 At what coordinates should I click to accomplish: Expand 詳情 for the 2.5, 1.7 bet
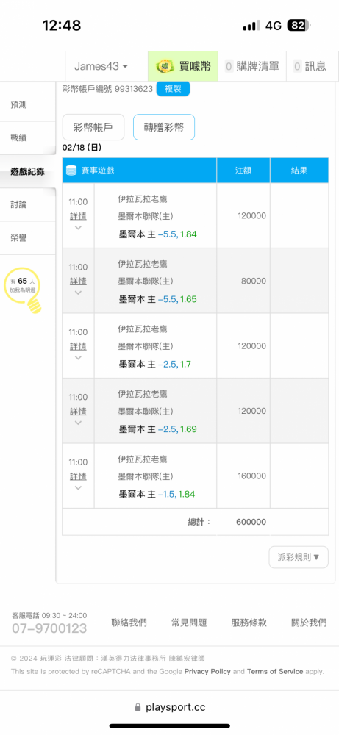tap(78, 346)
